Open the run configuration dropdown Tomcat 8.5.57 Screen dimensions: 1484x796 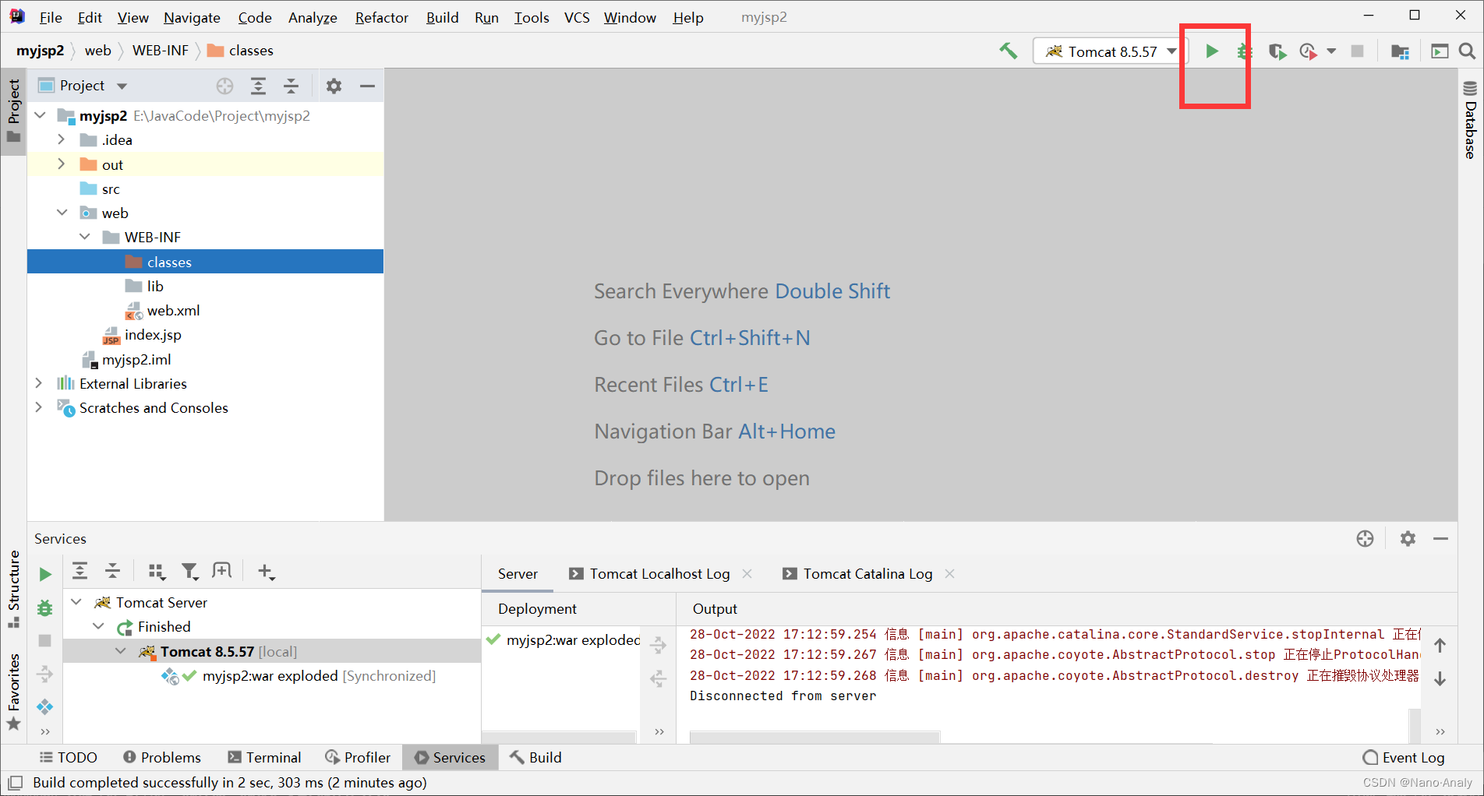click(1111, 51)
